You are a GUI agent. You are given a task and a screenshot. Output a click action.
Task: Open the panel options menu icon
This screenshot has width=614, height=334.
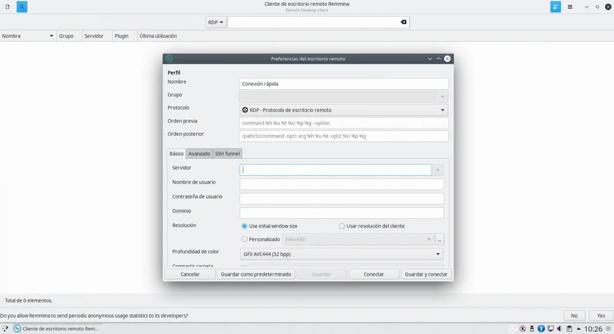[609, 329]
